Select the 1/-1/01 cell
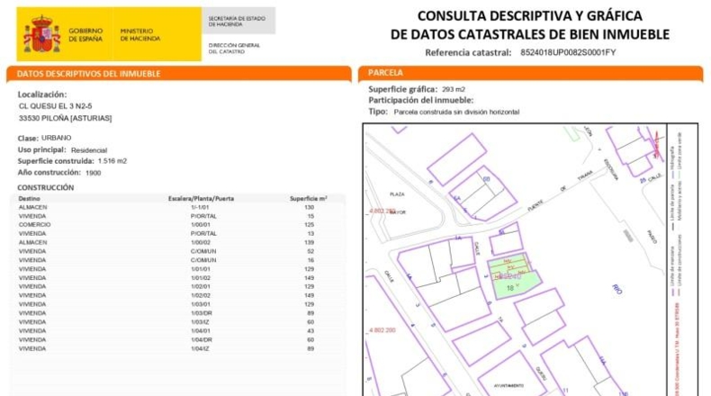Screen dimensions: 711x396 click(x=200, y=207)
